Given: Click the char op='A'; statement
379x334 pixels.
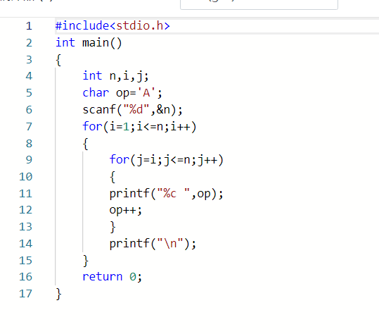Looking at the screenshot, I should [122, 93].
